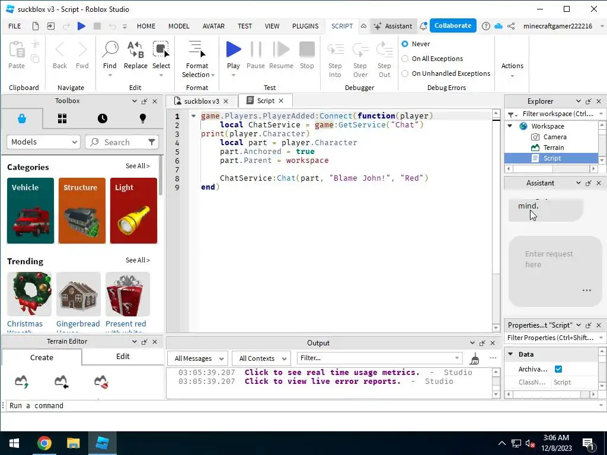Open the All Messages dropdown in Output
This screenshot has width=607, height=455.
click(x=198, y=358)
